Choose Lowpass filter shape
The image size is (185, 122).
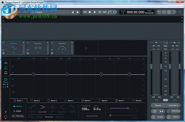72,109
